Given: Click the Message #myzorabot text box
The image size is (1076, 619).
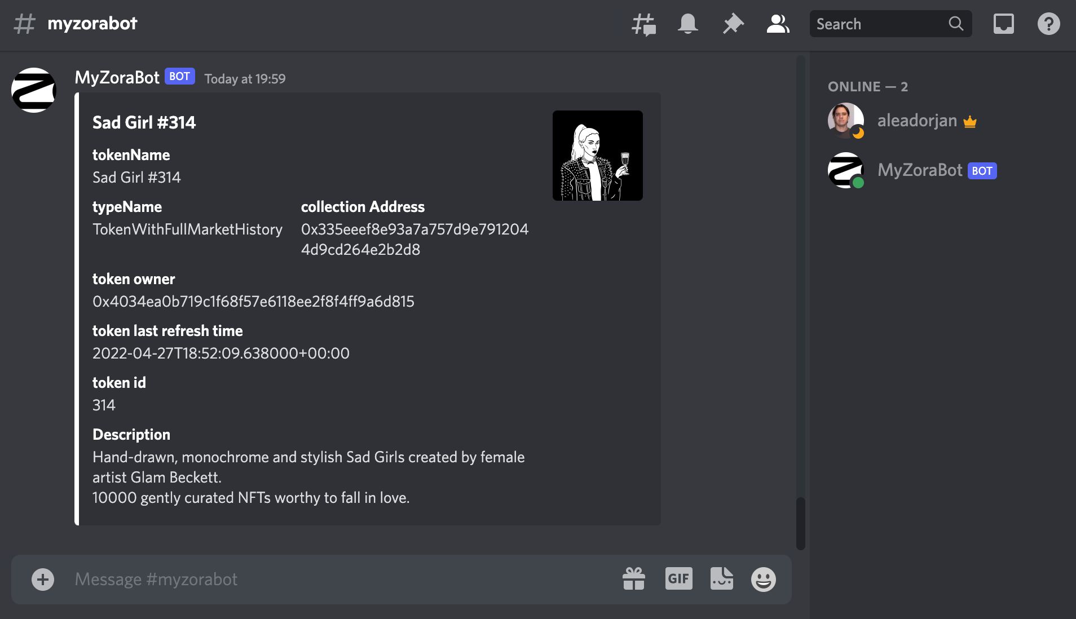Looking at the screenshot, I should (338, 580).
